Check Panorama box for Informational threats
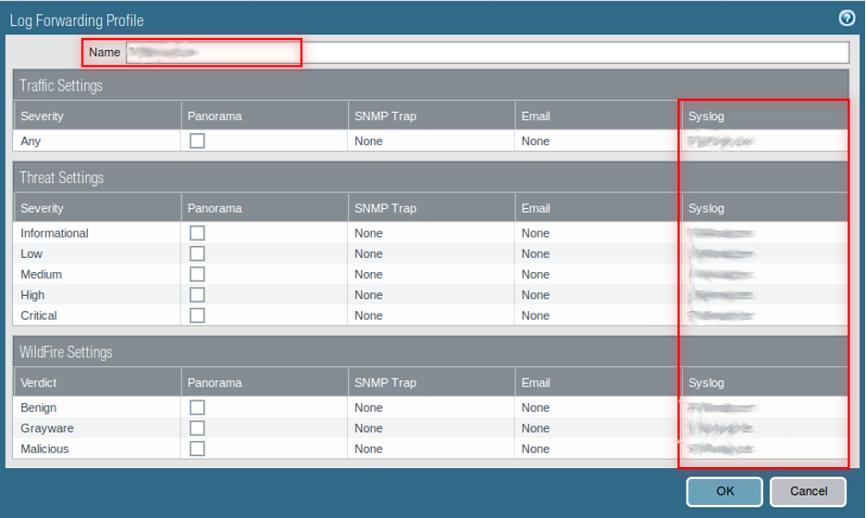Image resolution: width=866 pixels, height=518 pixels. click(x=197, y=233)
